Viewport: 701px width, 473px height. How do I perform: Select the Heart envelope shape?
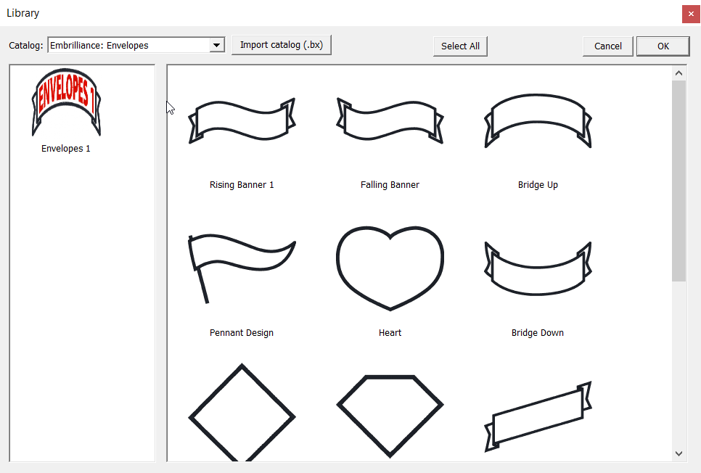(x=390, y=268)
